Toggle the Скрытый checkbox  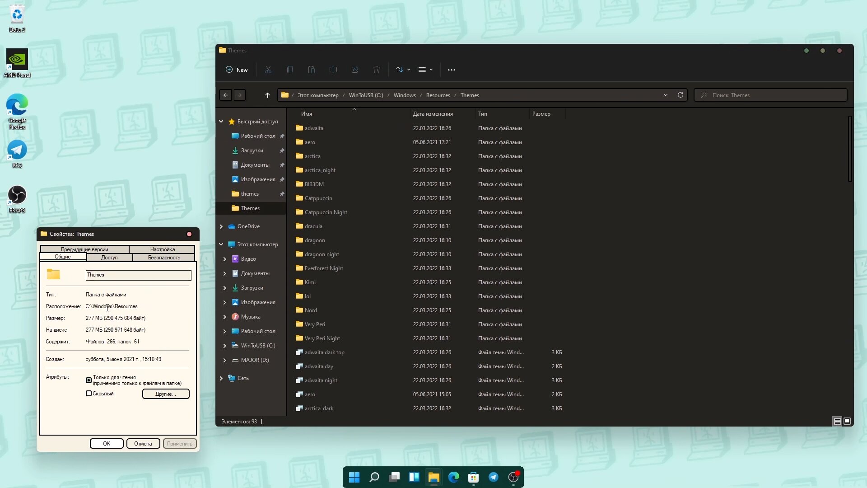coord(89,394)
